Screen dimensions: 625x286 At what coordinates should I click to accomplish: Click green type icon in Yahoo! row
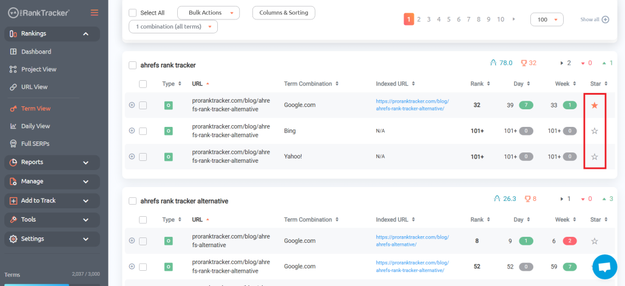(x=169, y=157)
